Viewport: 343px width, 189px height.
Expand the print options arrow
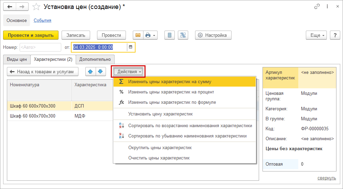click(x=154, y=35)
